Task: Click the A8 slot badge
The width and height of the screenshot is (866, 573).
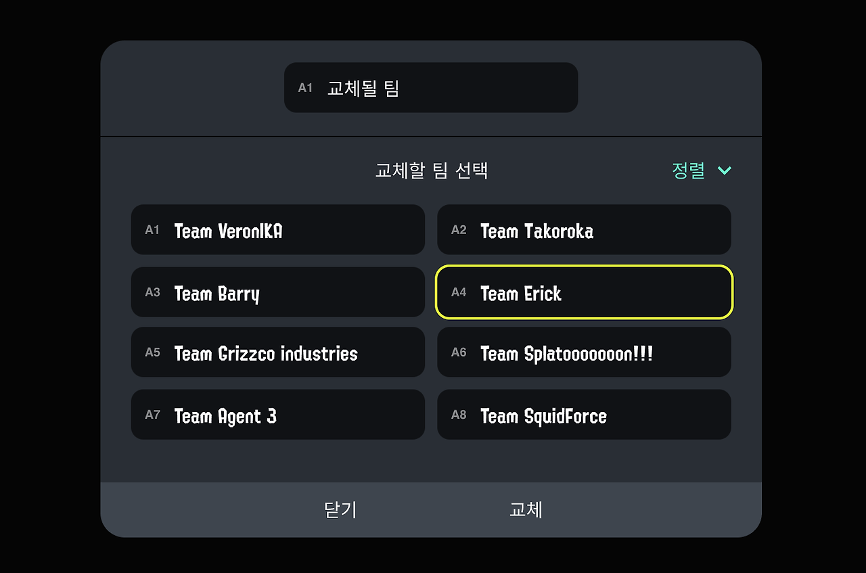Action: click(x=459, y=415)
